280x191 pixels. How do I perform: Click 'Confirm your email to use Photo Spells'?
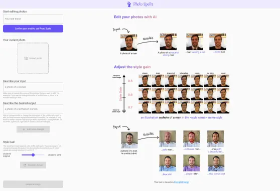click(33, 28)
